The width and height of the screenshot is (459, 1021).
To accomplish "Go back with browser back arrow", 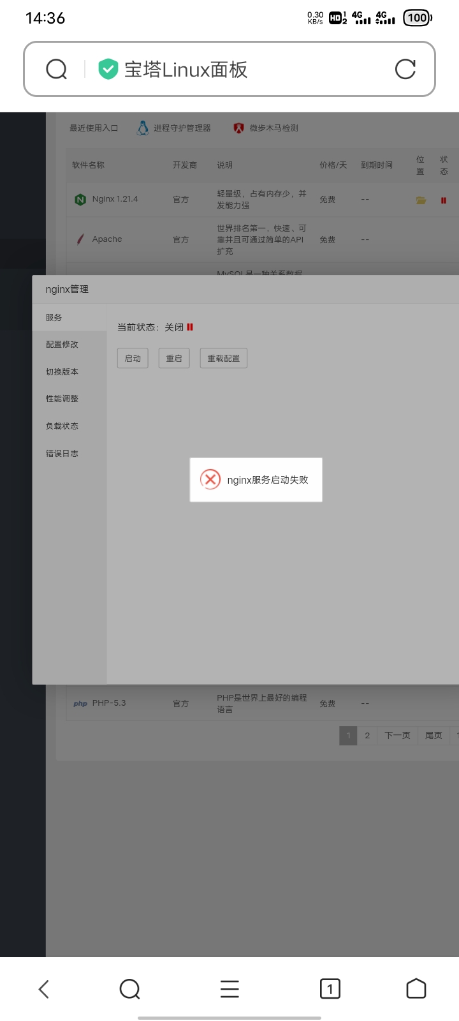I will (43, 989).
